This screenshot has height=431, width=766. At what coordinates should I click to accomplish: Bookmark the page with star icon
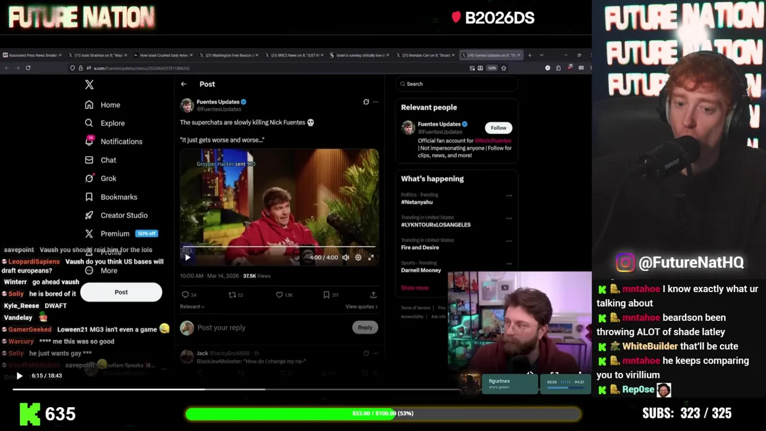503,68
